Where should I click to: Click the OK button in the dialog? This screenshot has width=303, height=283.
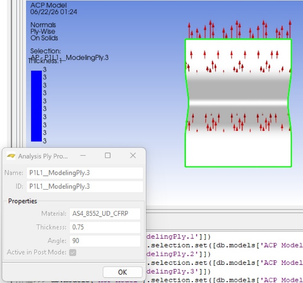point(123,272)
